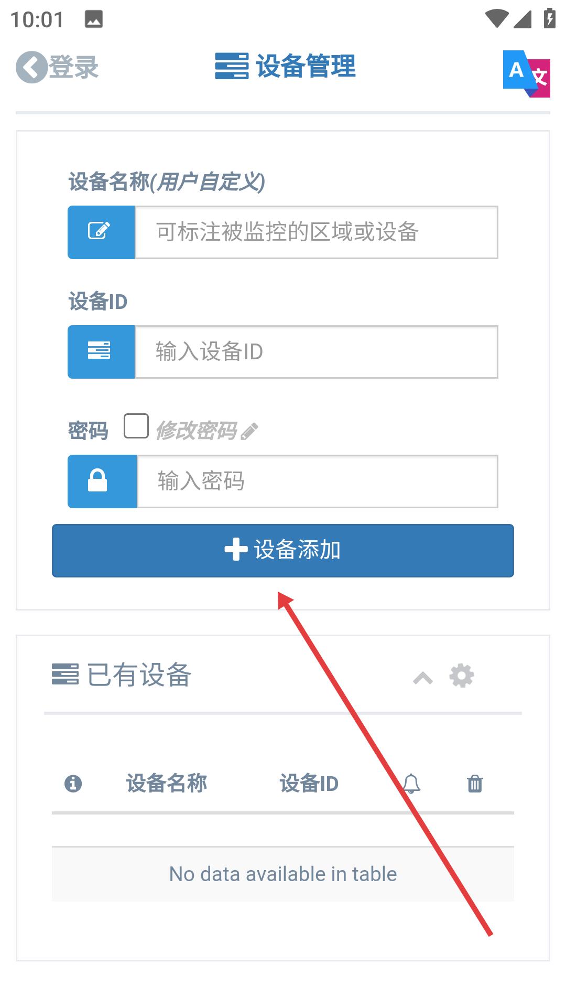The width and height of the screenshot is (566, 1007).
Task: Focus the 输入设备ID input field
Action: [x=317, y=352]
